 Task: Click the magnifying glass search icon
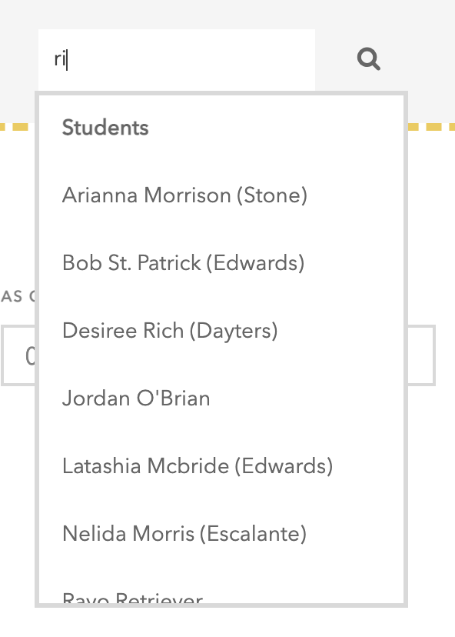click(x=369, y=59)
